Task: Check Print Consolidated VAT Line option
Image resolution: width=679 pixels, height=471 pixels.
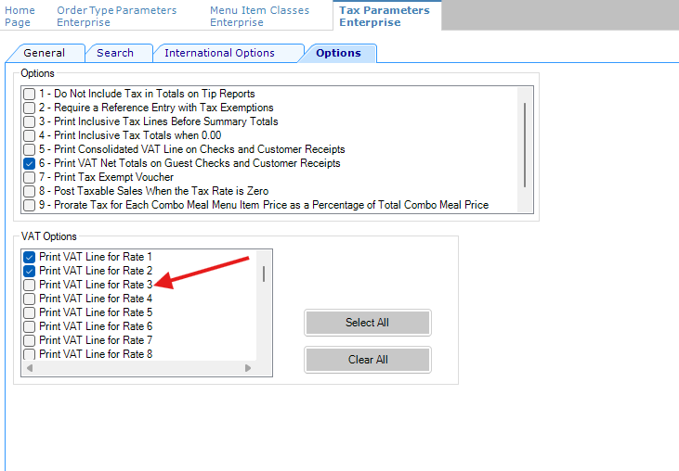Action: (30, 149)
